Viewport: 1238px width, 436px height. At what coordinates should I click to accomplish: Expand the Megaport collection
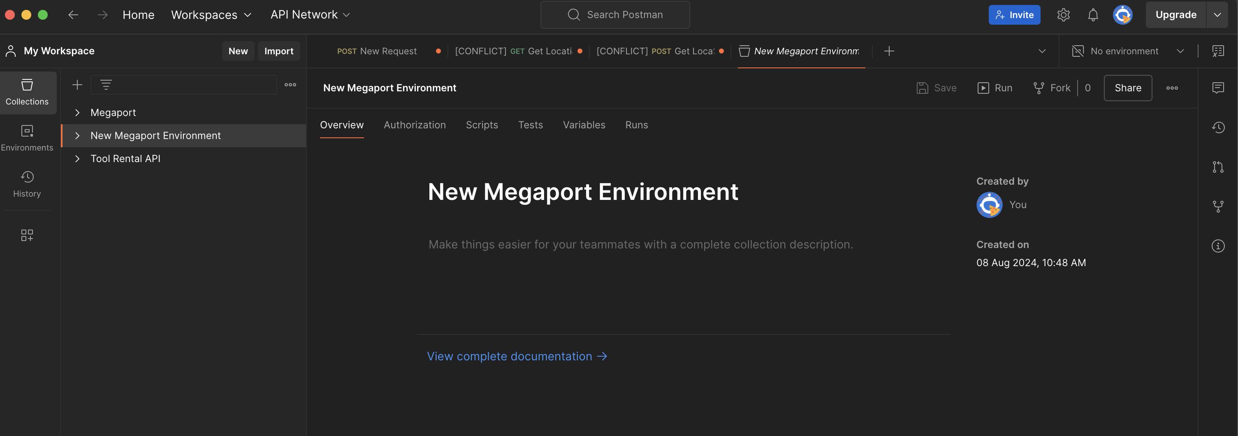pos(77,112)
